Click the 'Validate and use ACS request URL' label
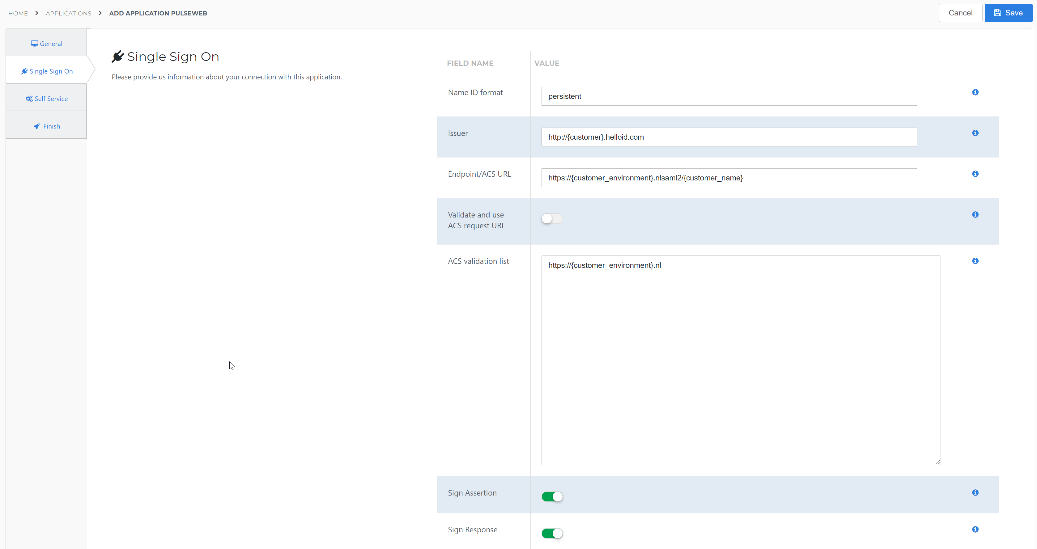Screen dimensions: 1037x549 [476, 220]
